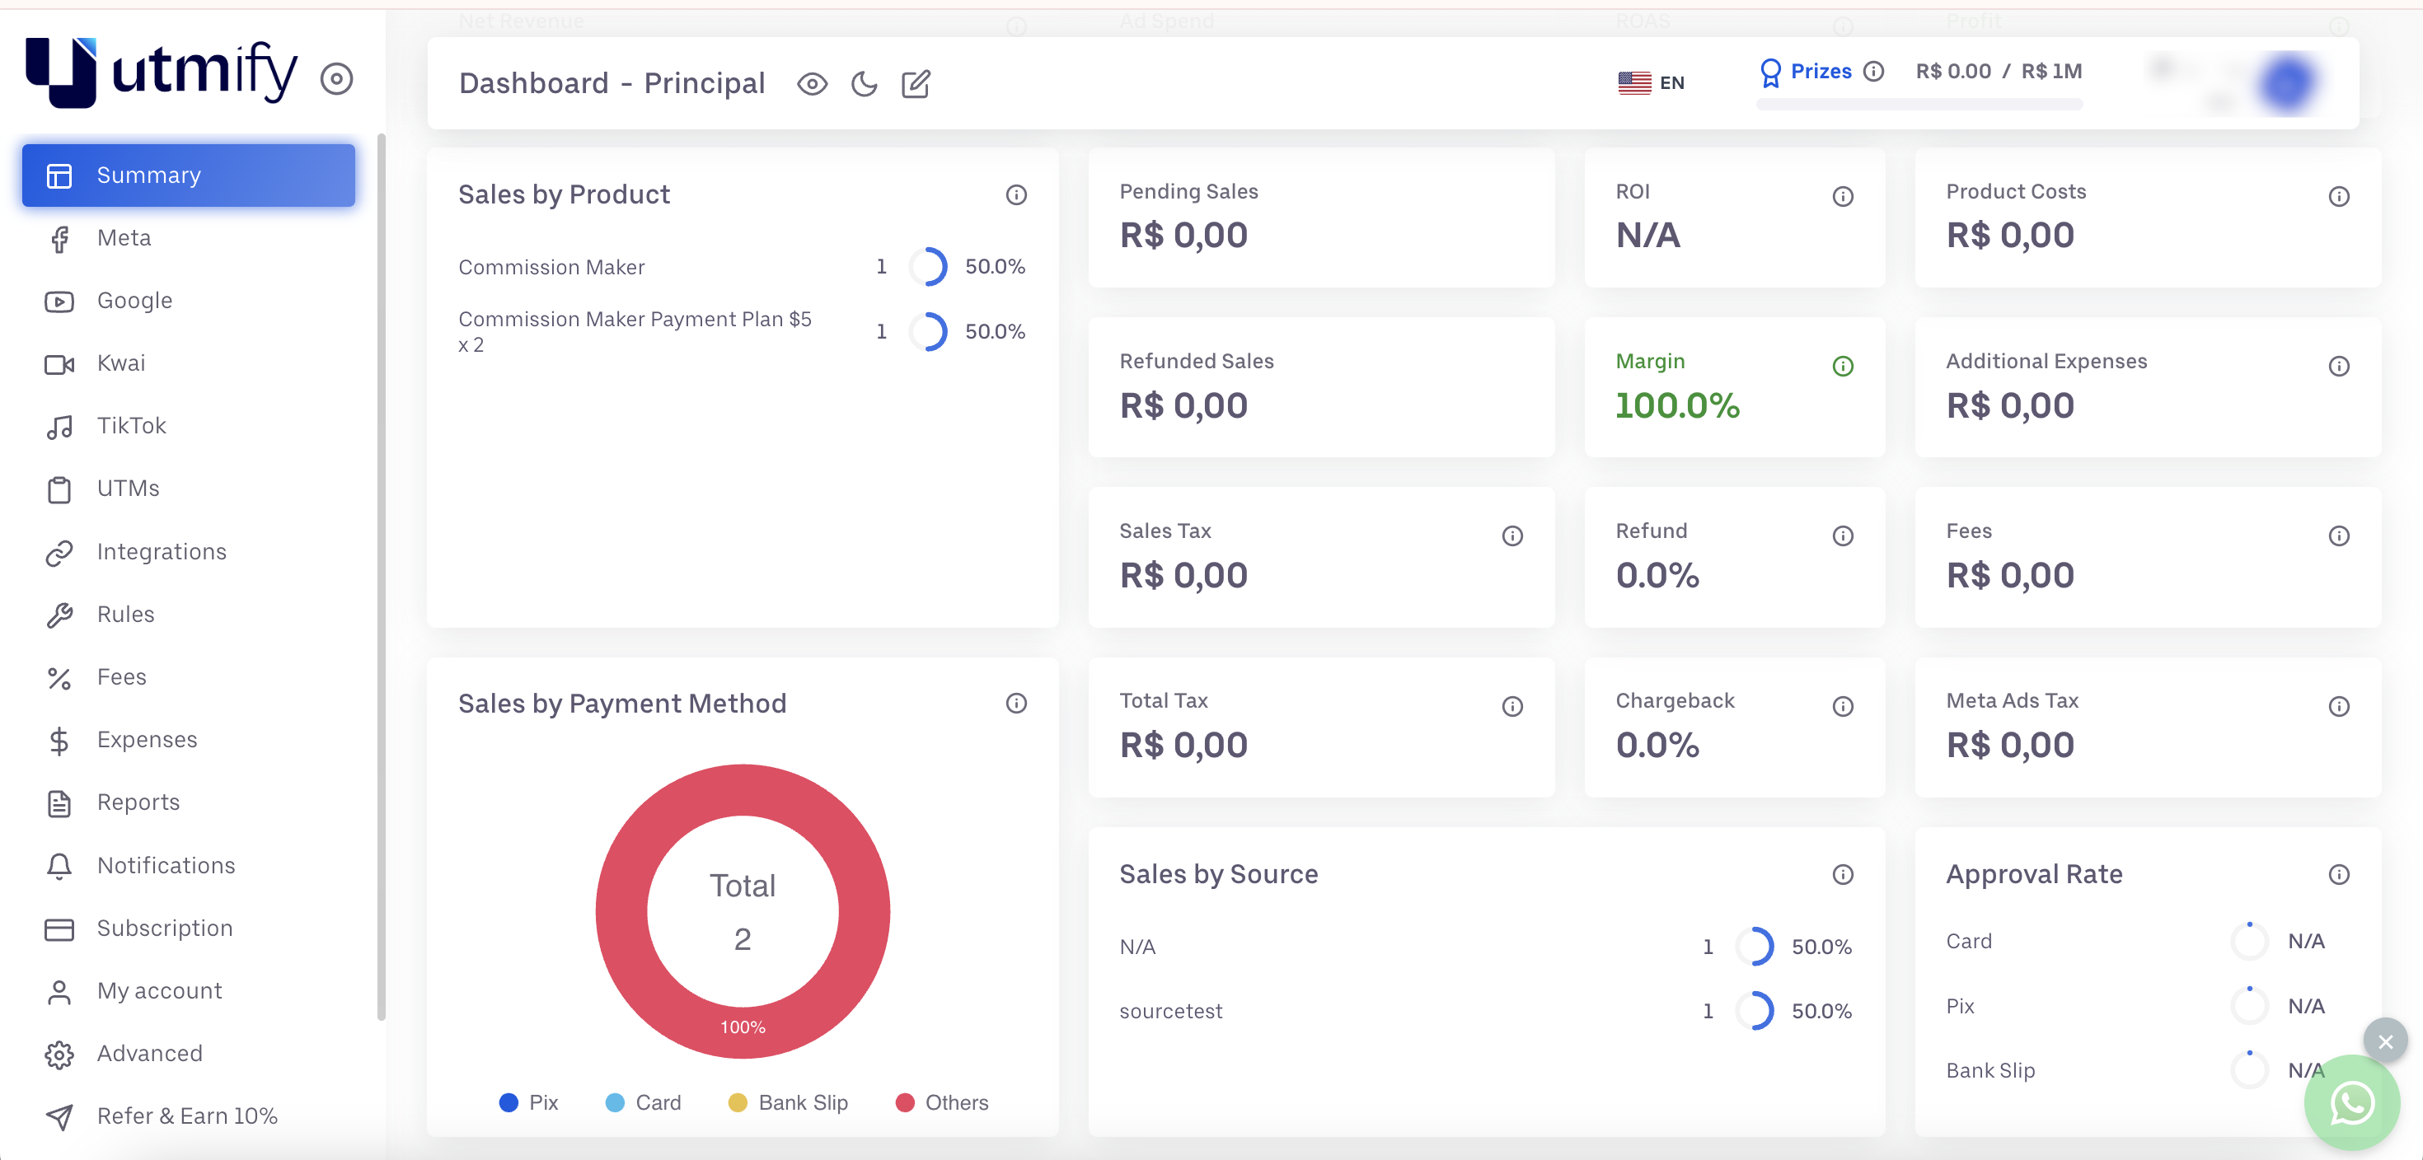
Task: Click the Approval Rate info icon
Action: tap(2338, 875)
